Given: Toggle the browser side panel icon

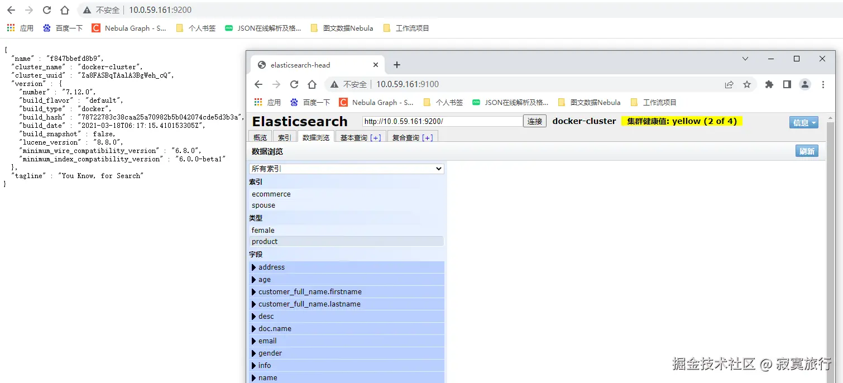Looking at the screenshot, I should (787, 84).
